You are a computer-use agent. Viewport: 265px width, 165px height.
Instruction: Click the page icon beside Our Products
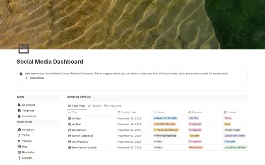[70, 142]
